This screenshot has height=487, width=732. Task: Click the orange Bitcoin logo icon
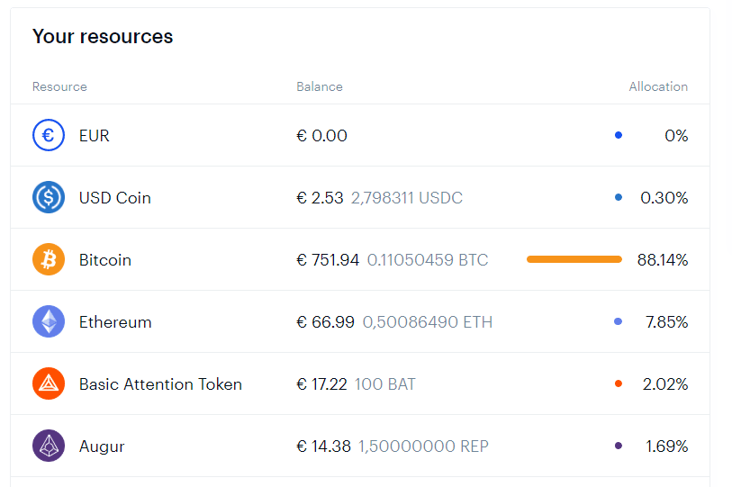[x=49, y=259]
